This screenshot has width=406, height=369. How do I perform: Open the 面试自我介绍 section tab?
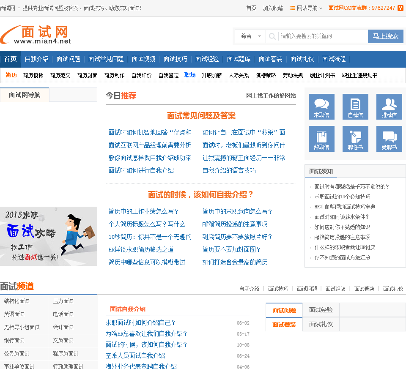click(128, 309)
